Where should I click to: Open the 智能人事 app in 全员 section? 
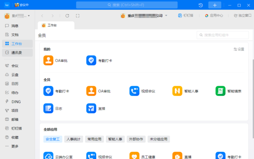pos(185,91)
